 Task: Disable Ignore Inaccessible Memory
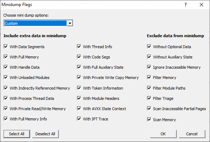pyautogui.click(x=149, y=67)
